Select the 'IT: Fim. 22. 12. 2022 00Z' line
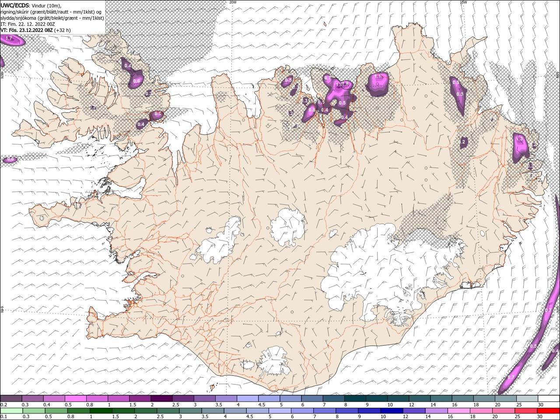This screenshot has height=420, width=560. tap(28, 24)
